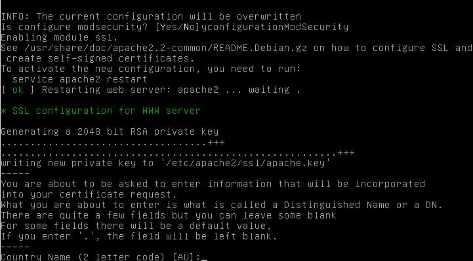The width and height of the screenshot is (473, 261).
Task: Click the 'into your certificate request.' line
Action: (x=89, y=195)
